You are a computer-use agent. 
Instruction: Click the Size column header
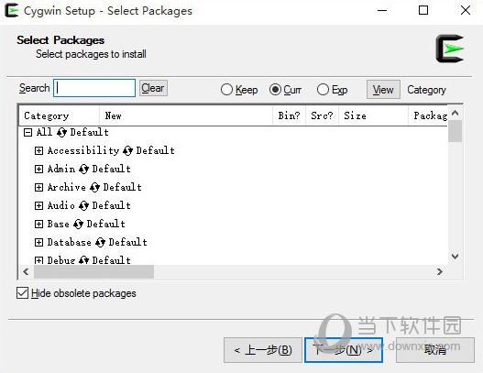click(x=373, y=115)
